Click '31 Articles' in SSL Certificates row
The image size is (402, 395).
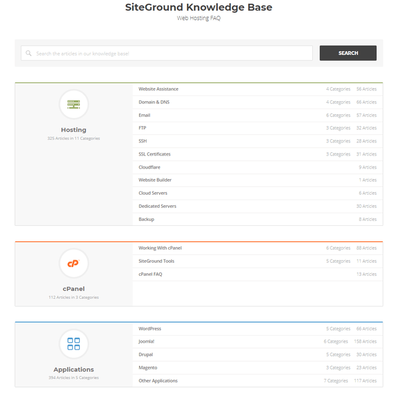click(x=366, y=154)
